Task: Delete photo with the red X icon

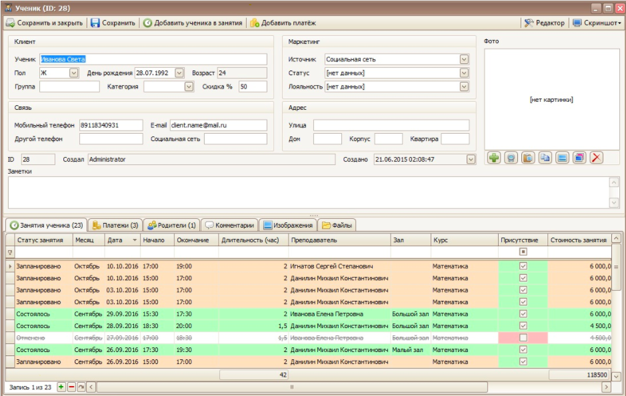Action: click(596, 158)
